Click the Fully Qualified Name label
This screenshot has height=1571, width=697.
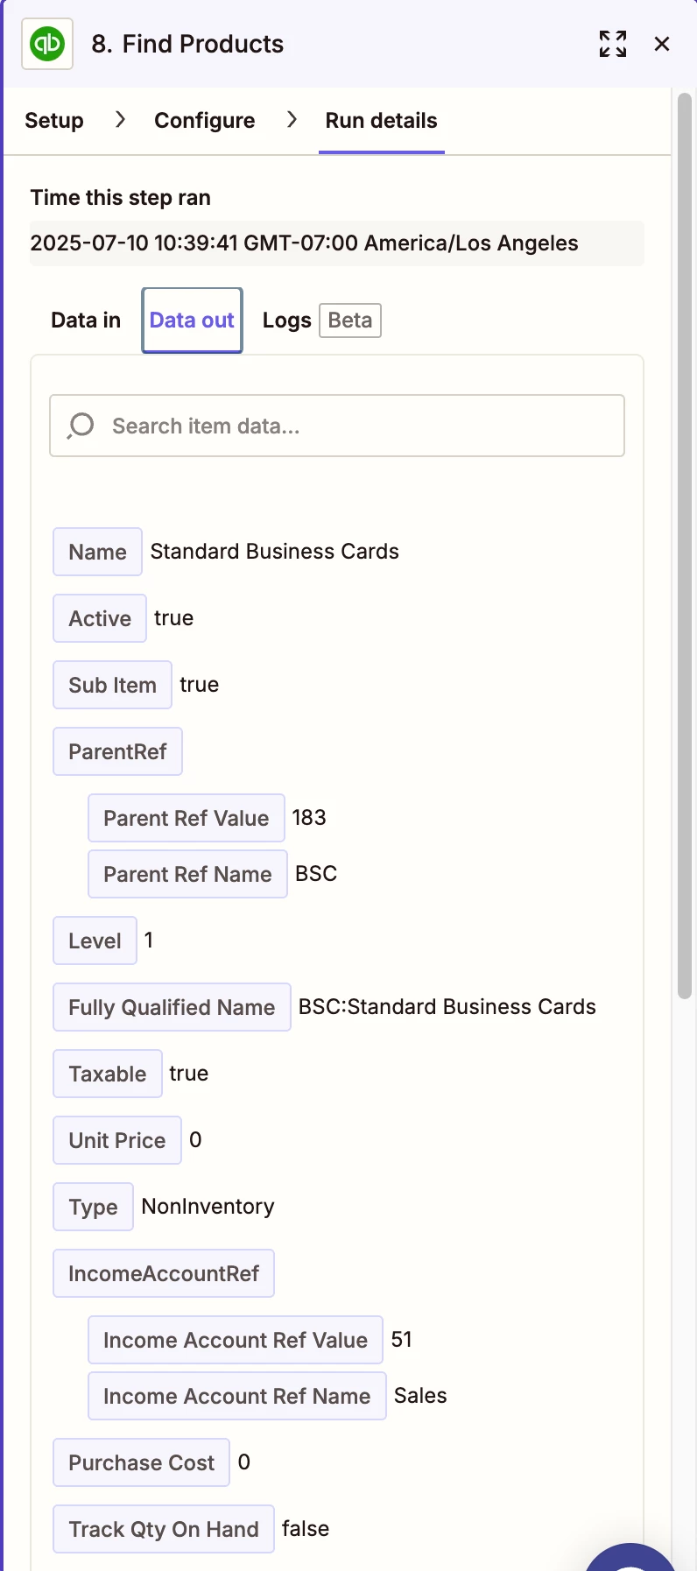coord(172,1007)
